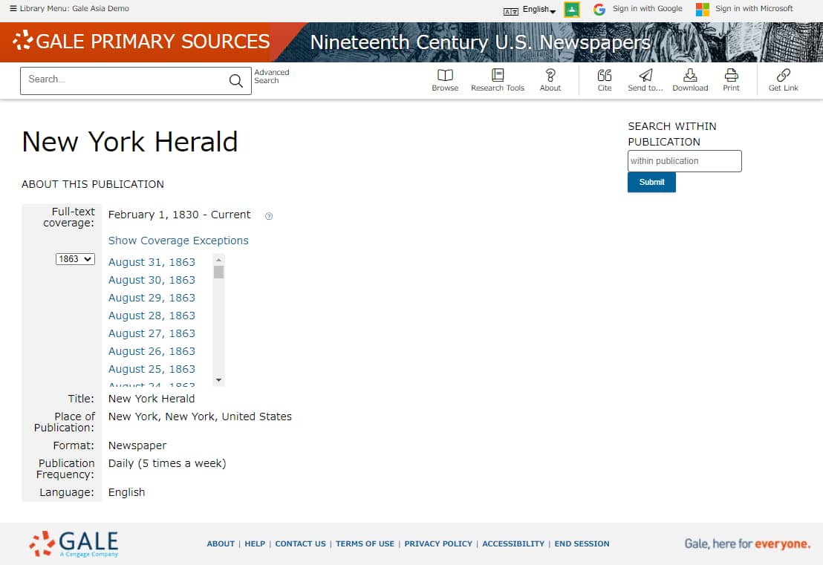Open the August 30, 1863 issue
Viewport: 823px width, 565px height.
(x=152, y=280)
